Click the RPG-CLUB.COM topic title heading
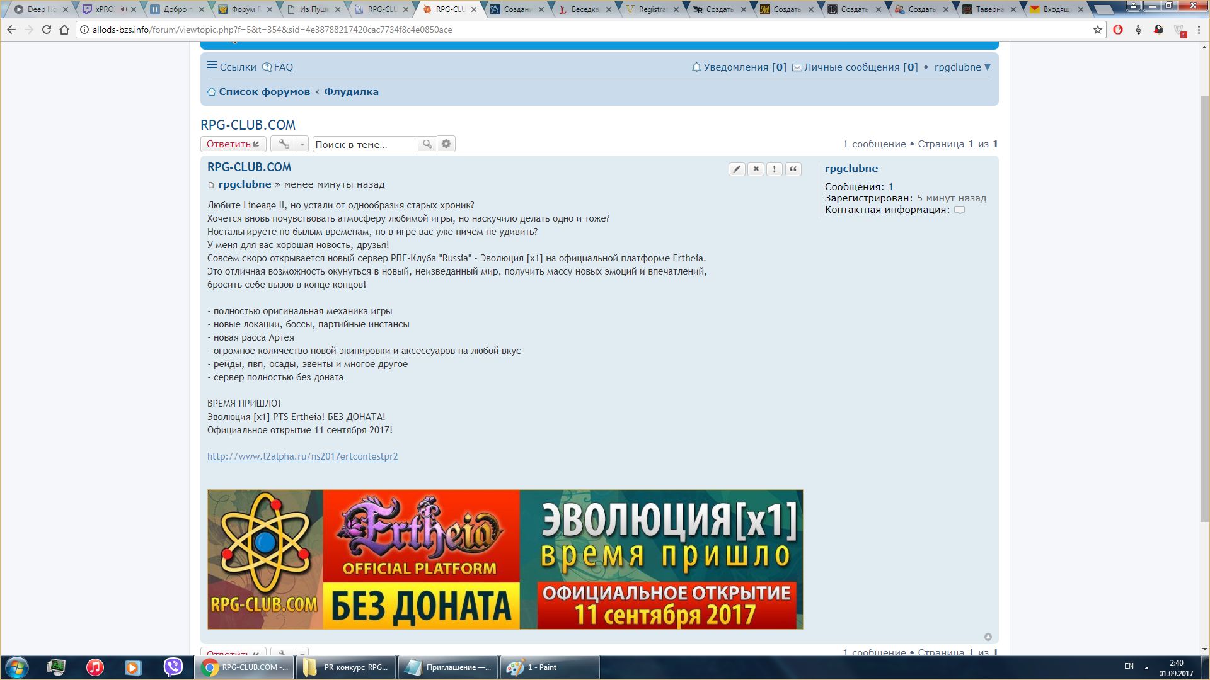Image resolution: width=1210 pixels, height=680 pixels. [x=248, y=125]
